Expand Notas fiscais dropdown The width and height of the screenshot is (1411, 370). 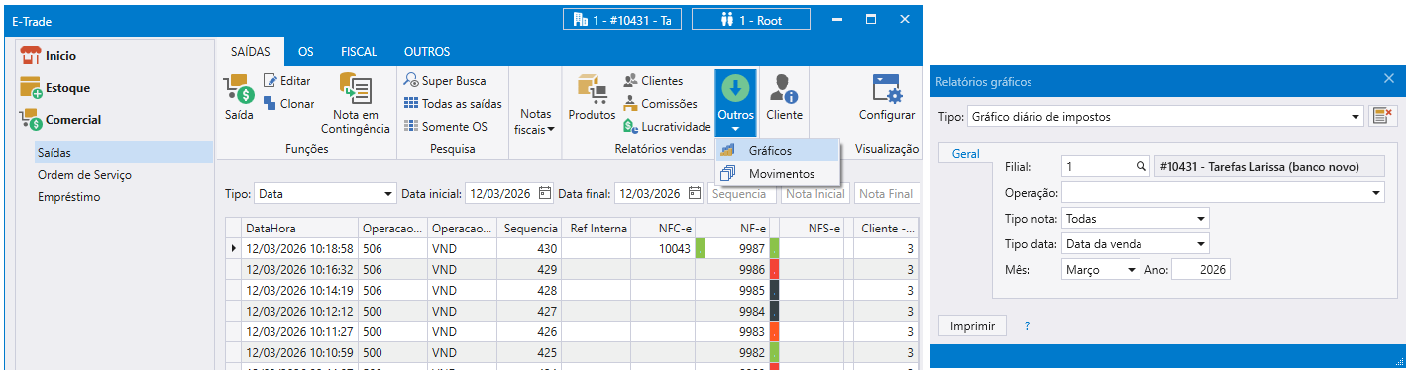536,121
